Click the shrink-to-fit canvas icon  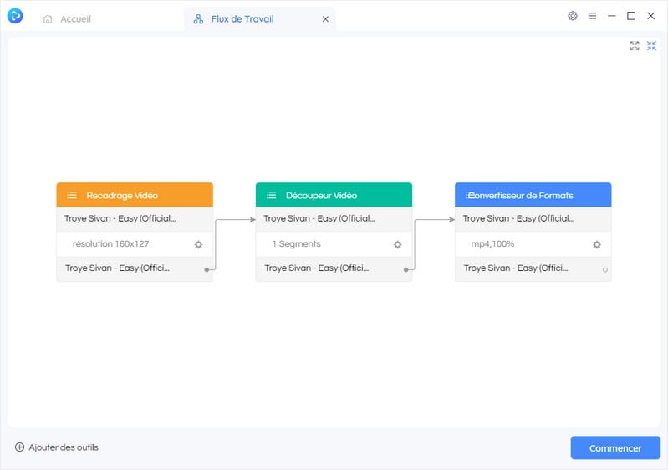coord(651,46)
